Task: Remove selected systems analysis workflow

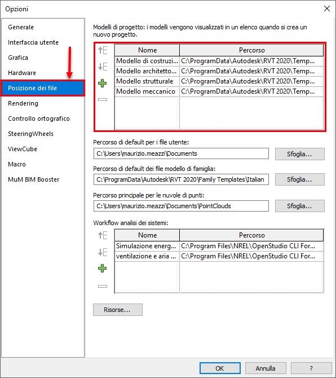Action: pyautogui.click(x=103, y=286)
